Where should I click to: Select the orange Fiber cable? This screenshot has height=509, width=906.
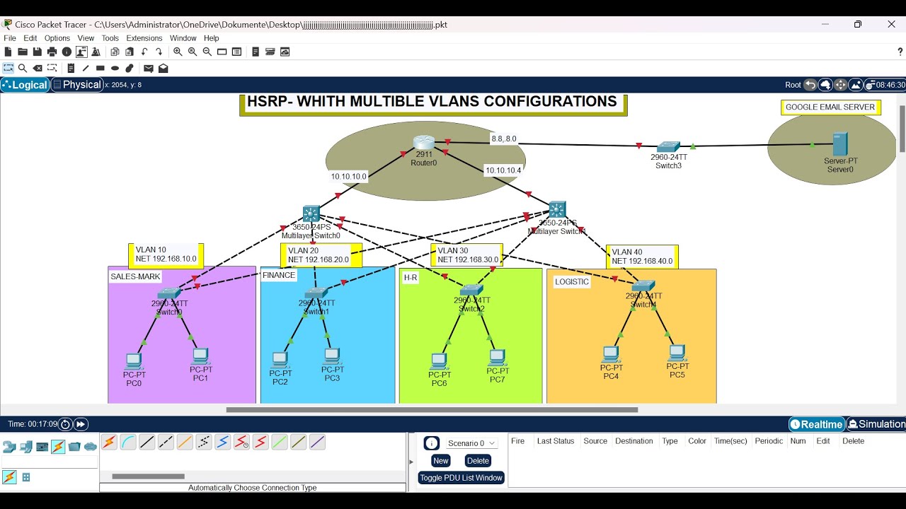(185, 443)
